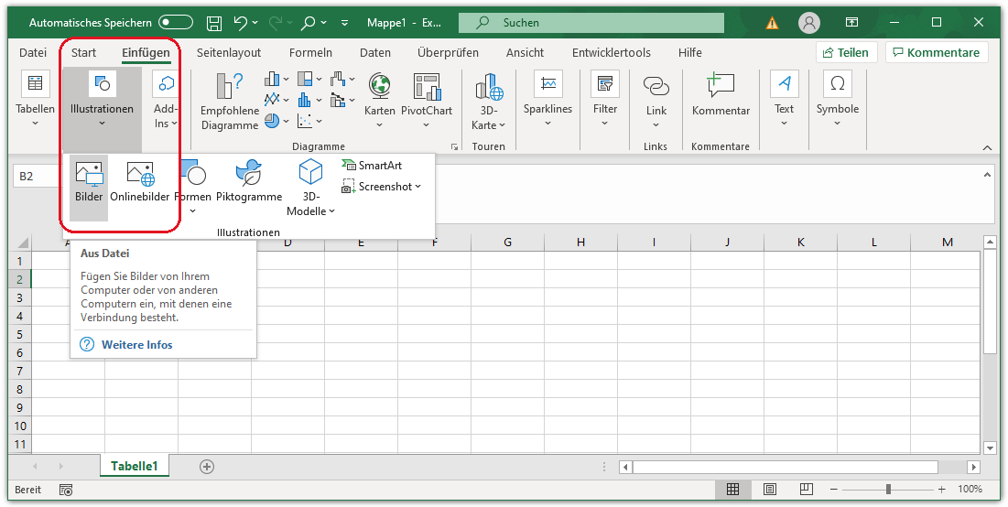
Task: Click the Teilen button
Action: coord(846,52)
